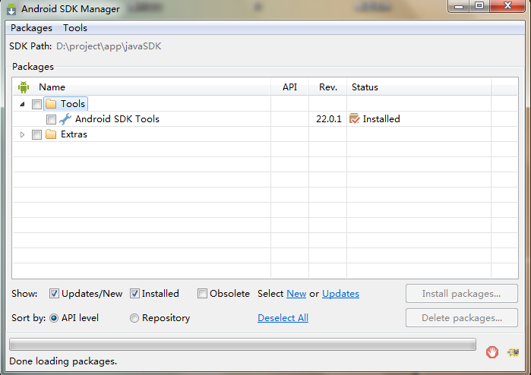Screen dimensions: 531x375
Task: Open the Packages menu
Action: pyautogui.click(x=31, y=28)
